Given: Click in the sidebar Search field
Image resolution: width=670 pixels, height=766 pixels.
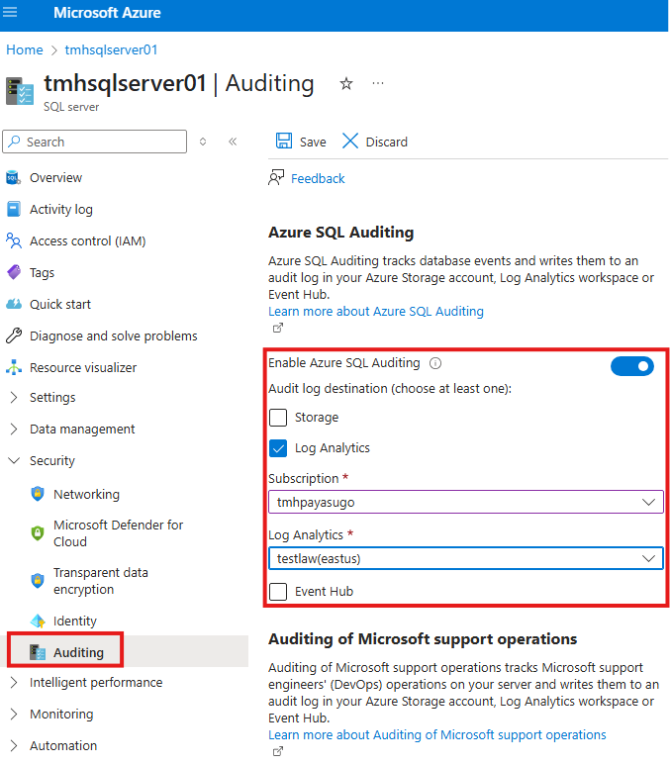Looking at the screenshot, I should tap(95, 142).
